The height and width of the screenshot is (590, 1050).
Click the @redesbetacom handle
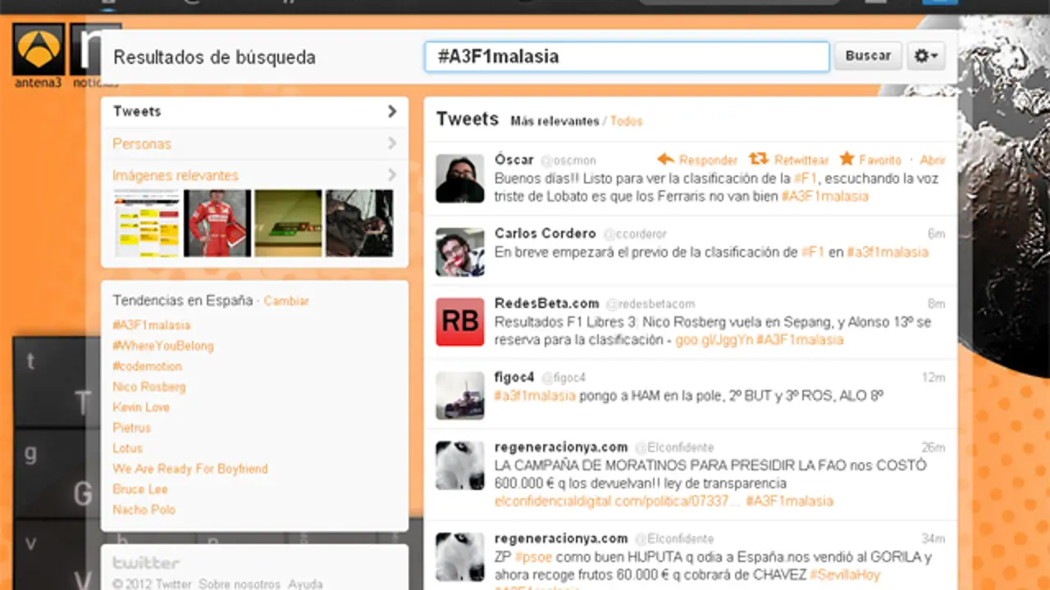(x=651, y=304)
